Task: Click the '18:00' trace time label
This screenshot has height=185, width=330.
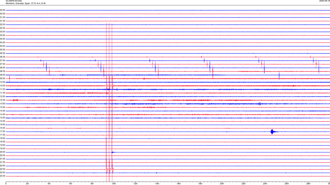Action: [x=2, y=138]
